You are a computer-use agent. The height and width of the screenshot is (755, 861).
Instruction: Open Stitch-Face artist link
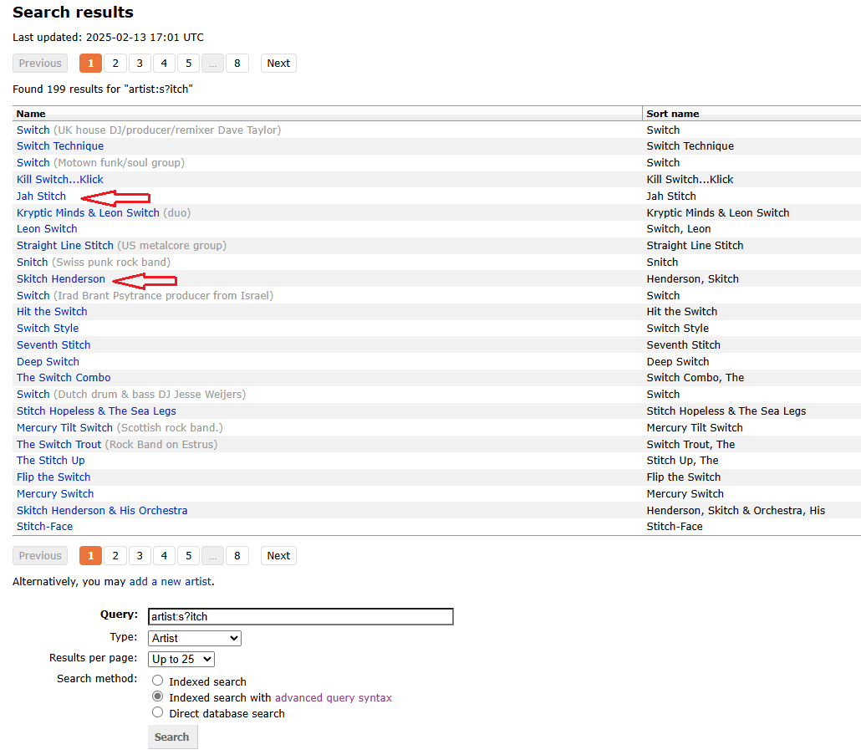44,527
